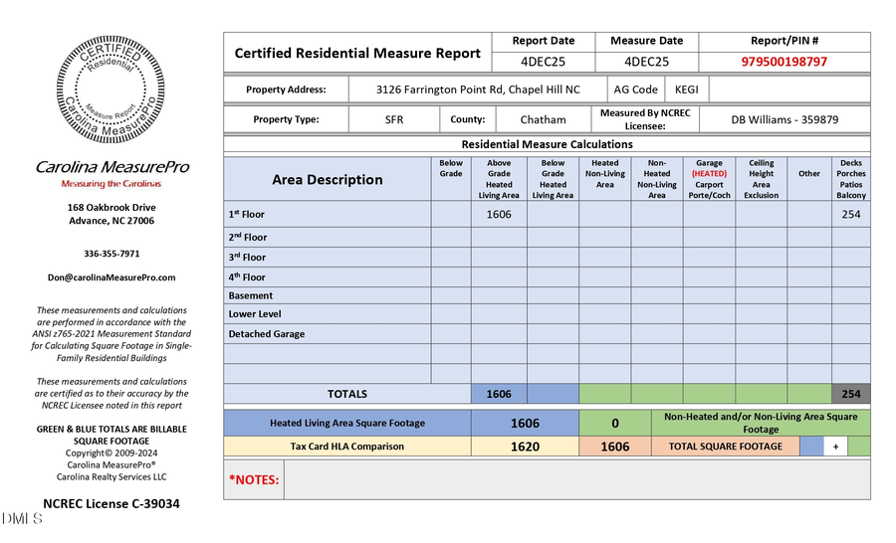This screenshot has height=543, width=896.
Task: Click the blue TOTALS 1606 cell
Action: (x=499, y=394)
